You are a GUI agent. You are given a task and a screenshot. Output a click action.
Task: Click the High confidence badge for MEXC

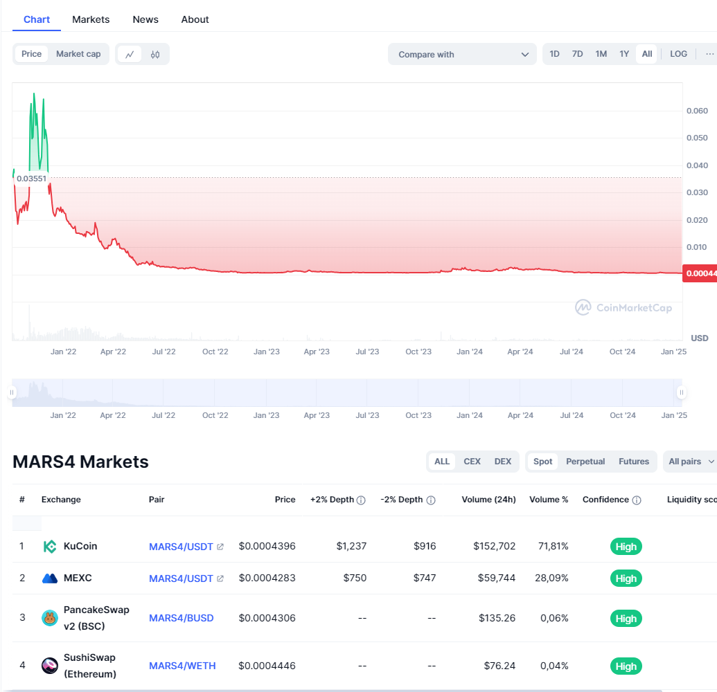626,579
